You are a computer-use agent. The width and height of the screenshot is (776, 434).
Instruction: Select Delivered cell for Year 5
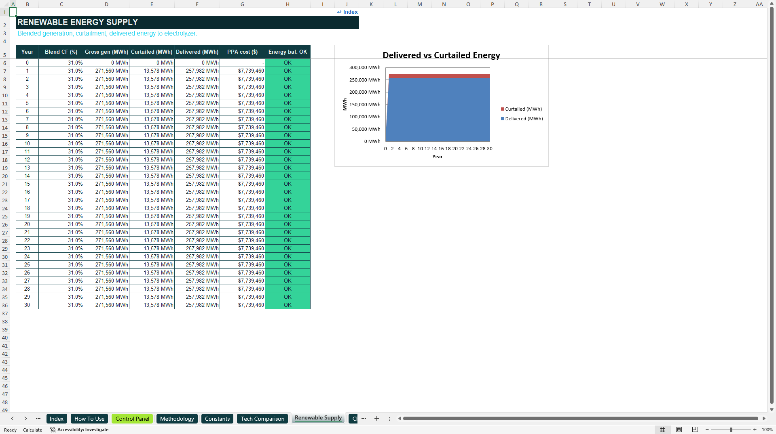tap(197, 103)
